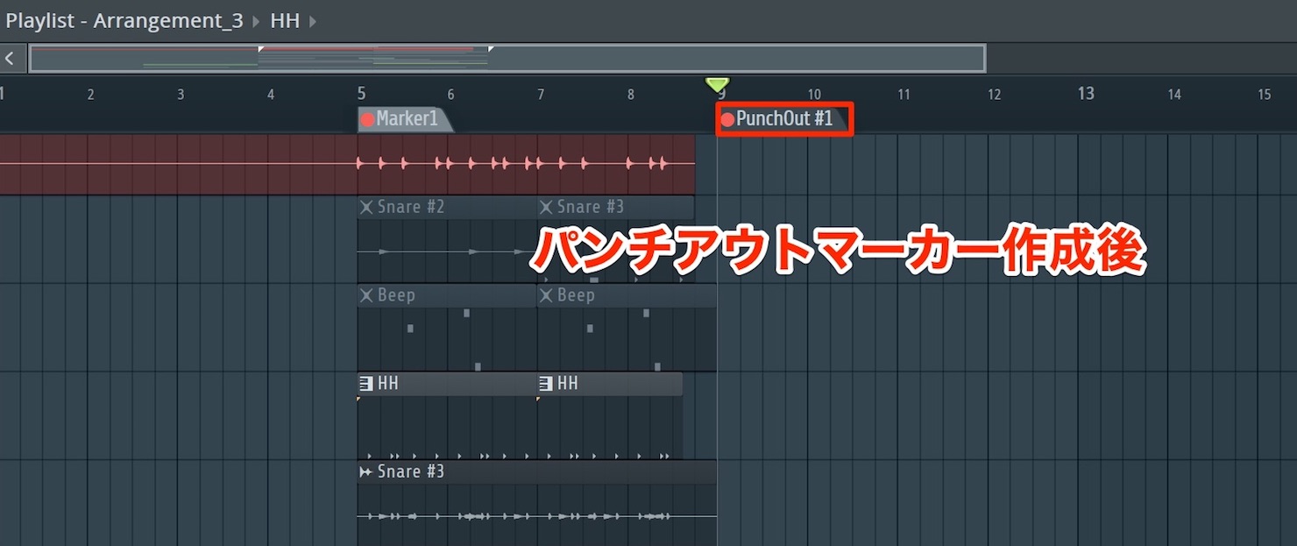
Task: Click bar 10 on the timeline ruler
Action: click(x=814, y=95)
